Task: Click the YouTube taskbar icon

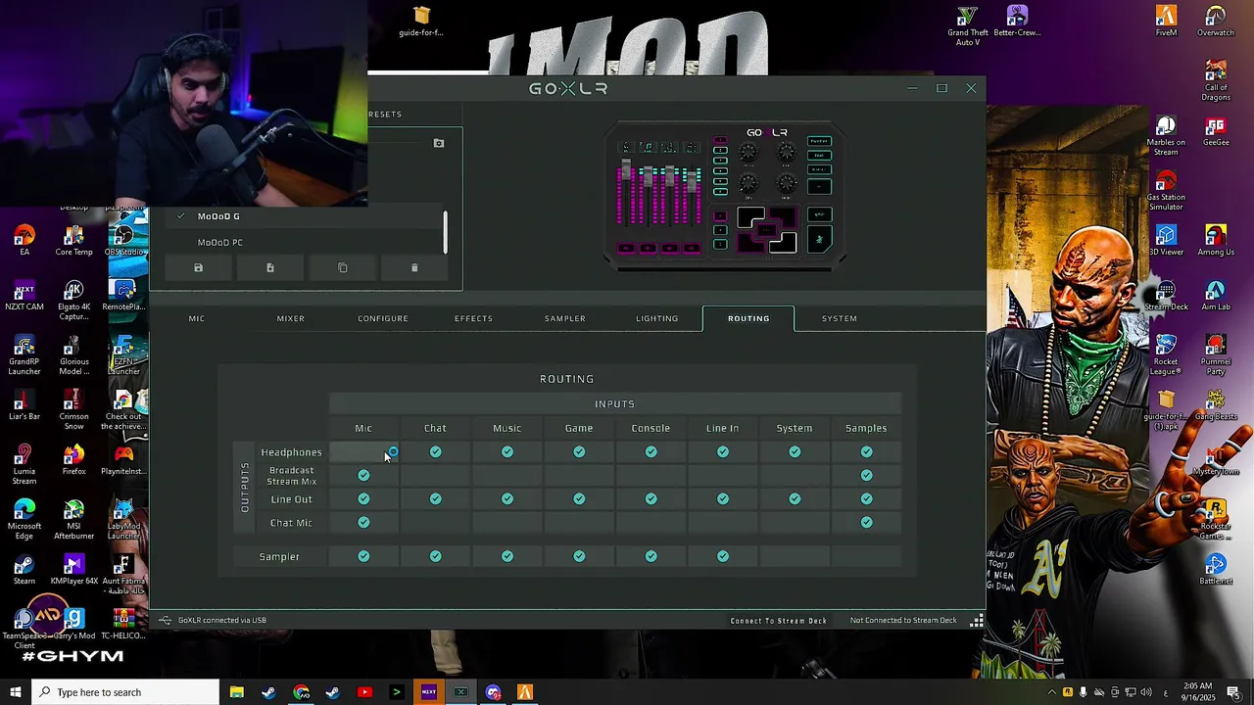Action: point(364,692)
